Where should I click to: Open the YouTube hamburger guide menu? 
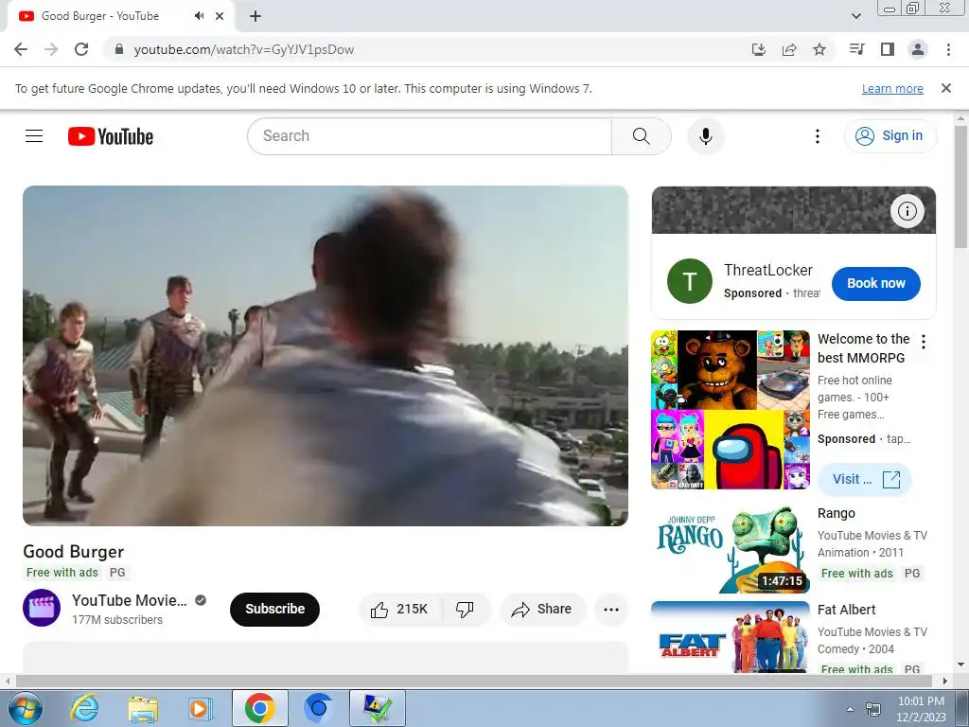[x=34, y=136]
